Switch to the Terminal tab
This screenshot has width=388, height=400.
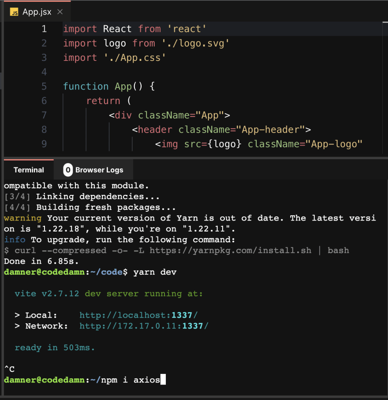click(x=29, y=170)
